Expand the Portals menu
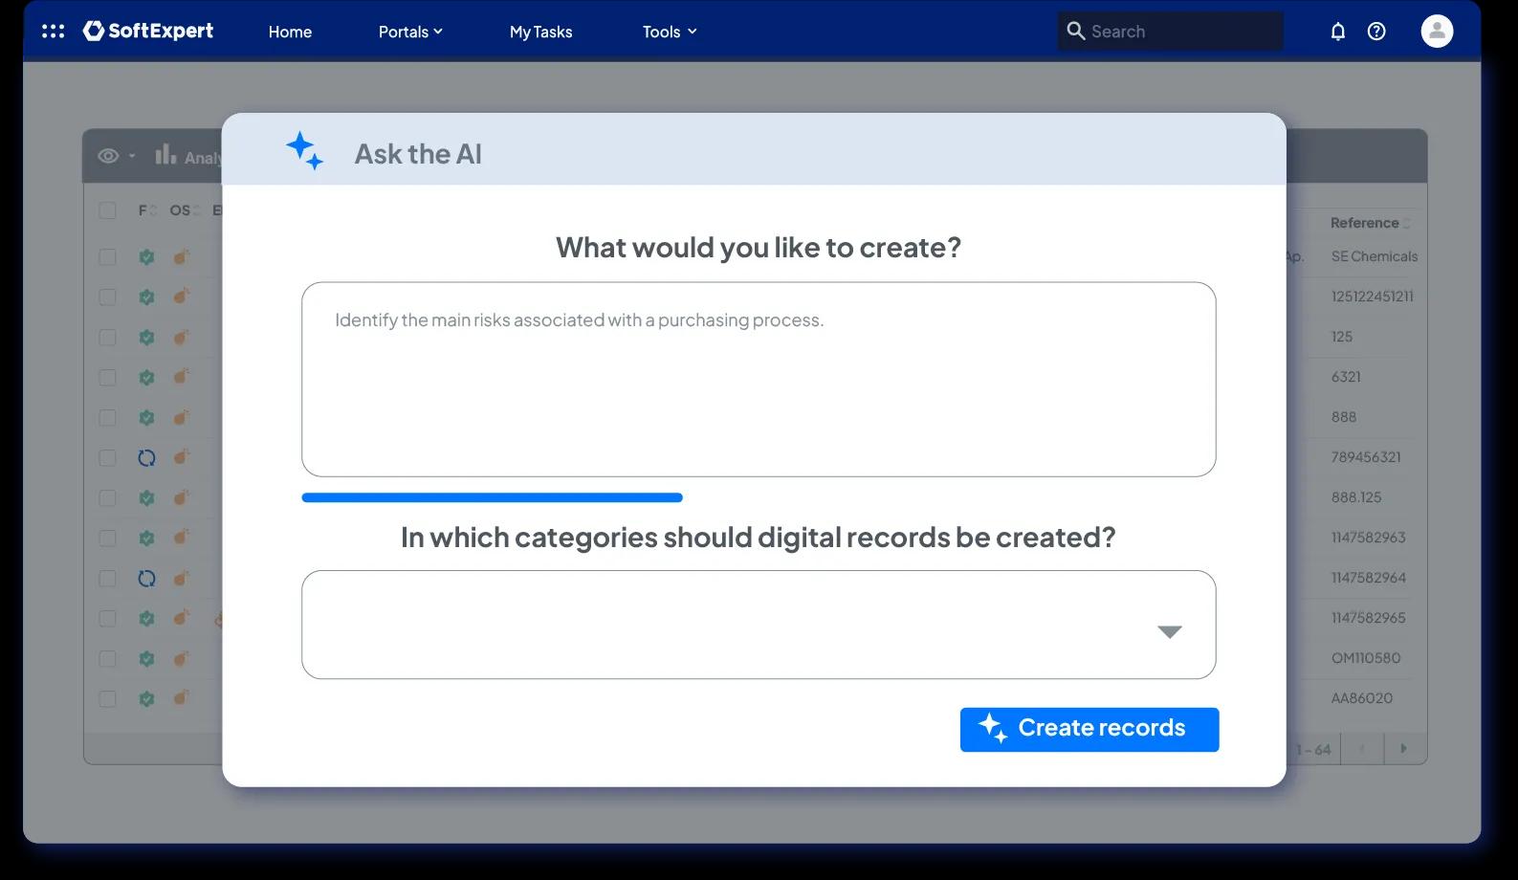Image resolution: width=1518 pixels, height=880 pixels. 410,32
